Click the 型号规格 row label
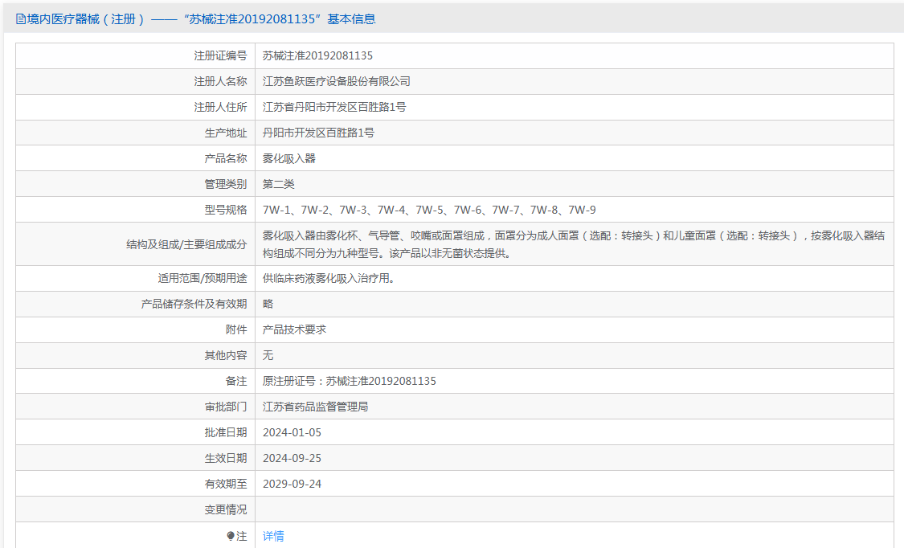Viewport: 904px width, 548px height. [226, 210]
